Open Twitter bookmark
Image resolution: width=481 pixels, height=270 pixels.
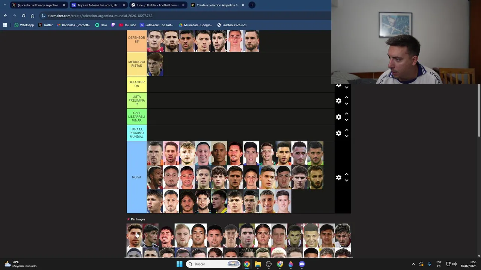click(x=45, y=25)
